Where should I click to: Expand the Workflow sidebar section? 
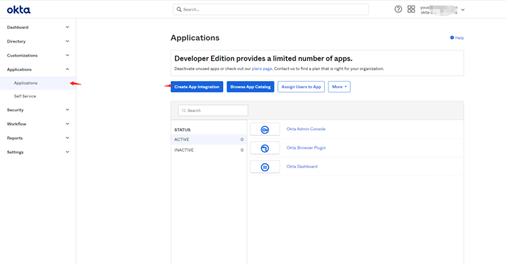tap(67, 124)
